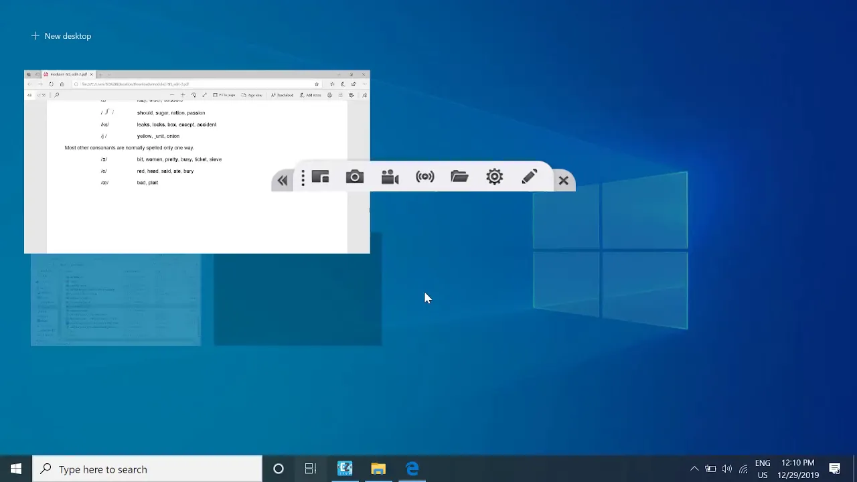Open the Action Center notifications icon
Viewport: 857px width, 482px height.
(x=835, y=469)
